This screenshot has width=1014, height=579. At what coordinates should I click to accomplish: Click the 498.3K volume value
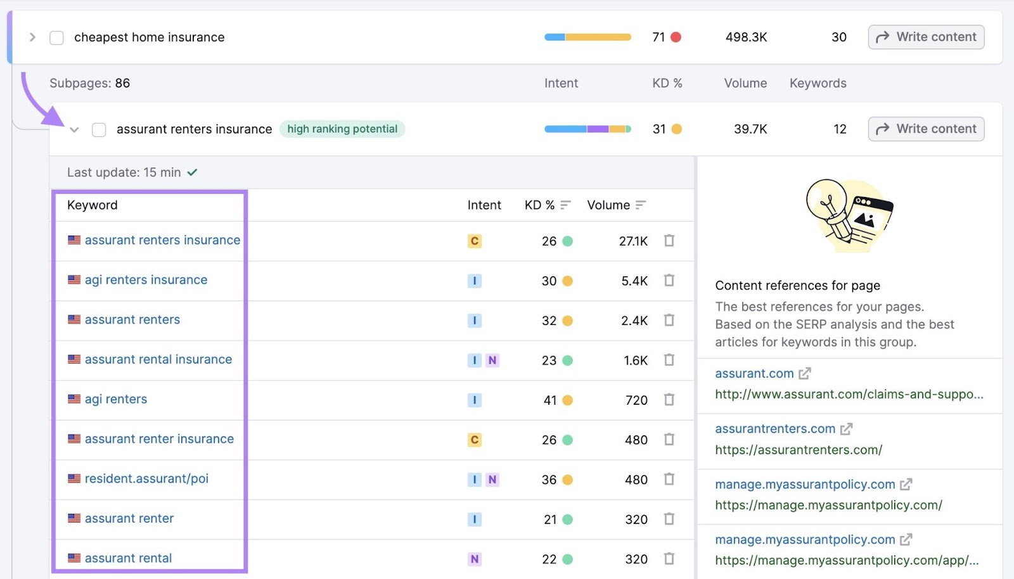point(746,37)
